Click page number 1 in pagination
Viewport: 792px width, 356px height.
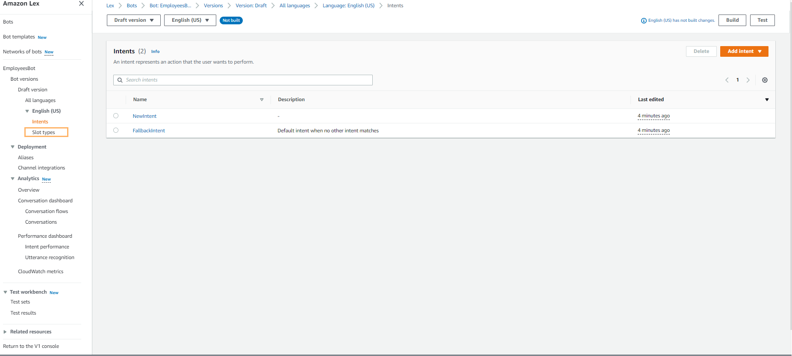pyautogui.click(x=737, y=80)
